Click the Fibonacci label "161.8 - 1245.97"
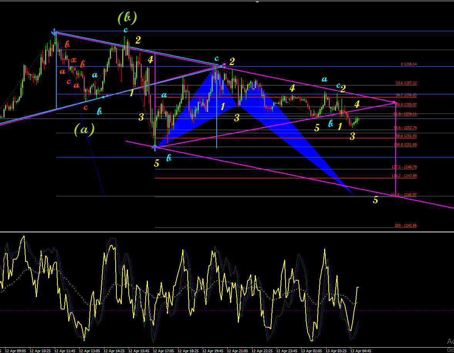454x353 pixels. (404, 195)
